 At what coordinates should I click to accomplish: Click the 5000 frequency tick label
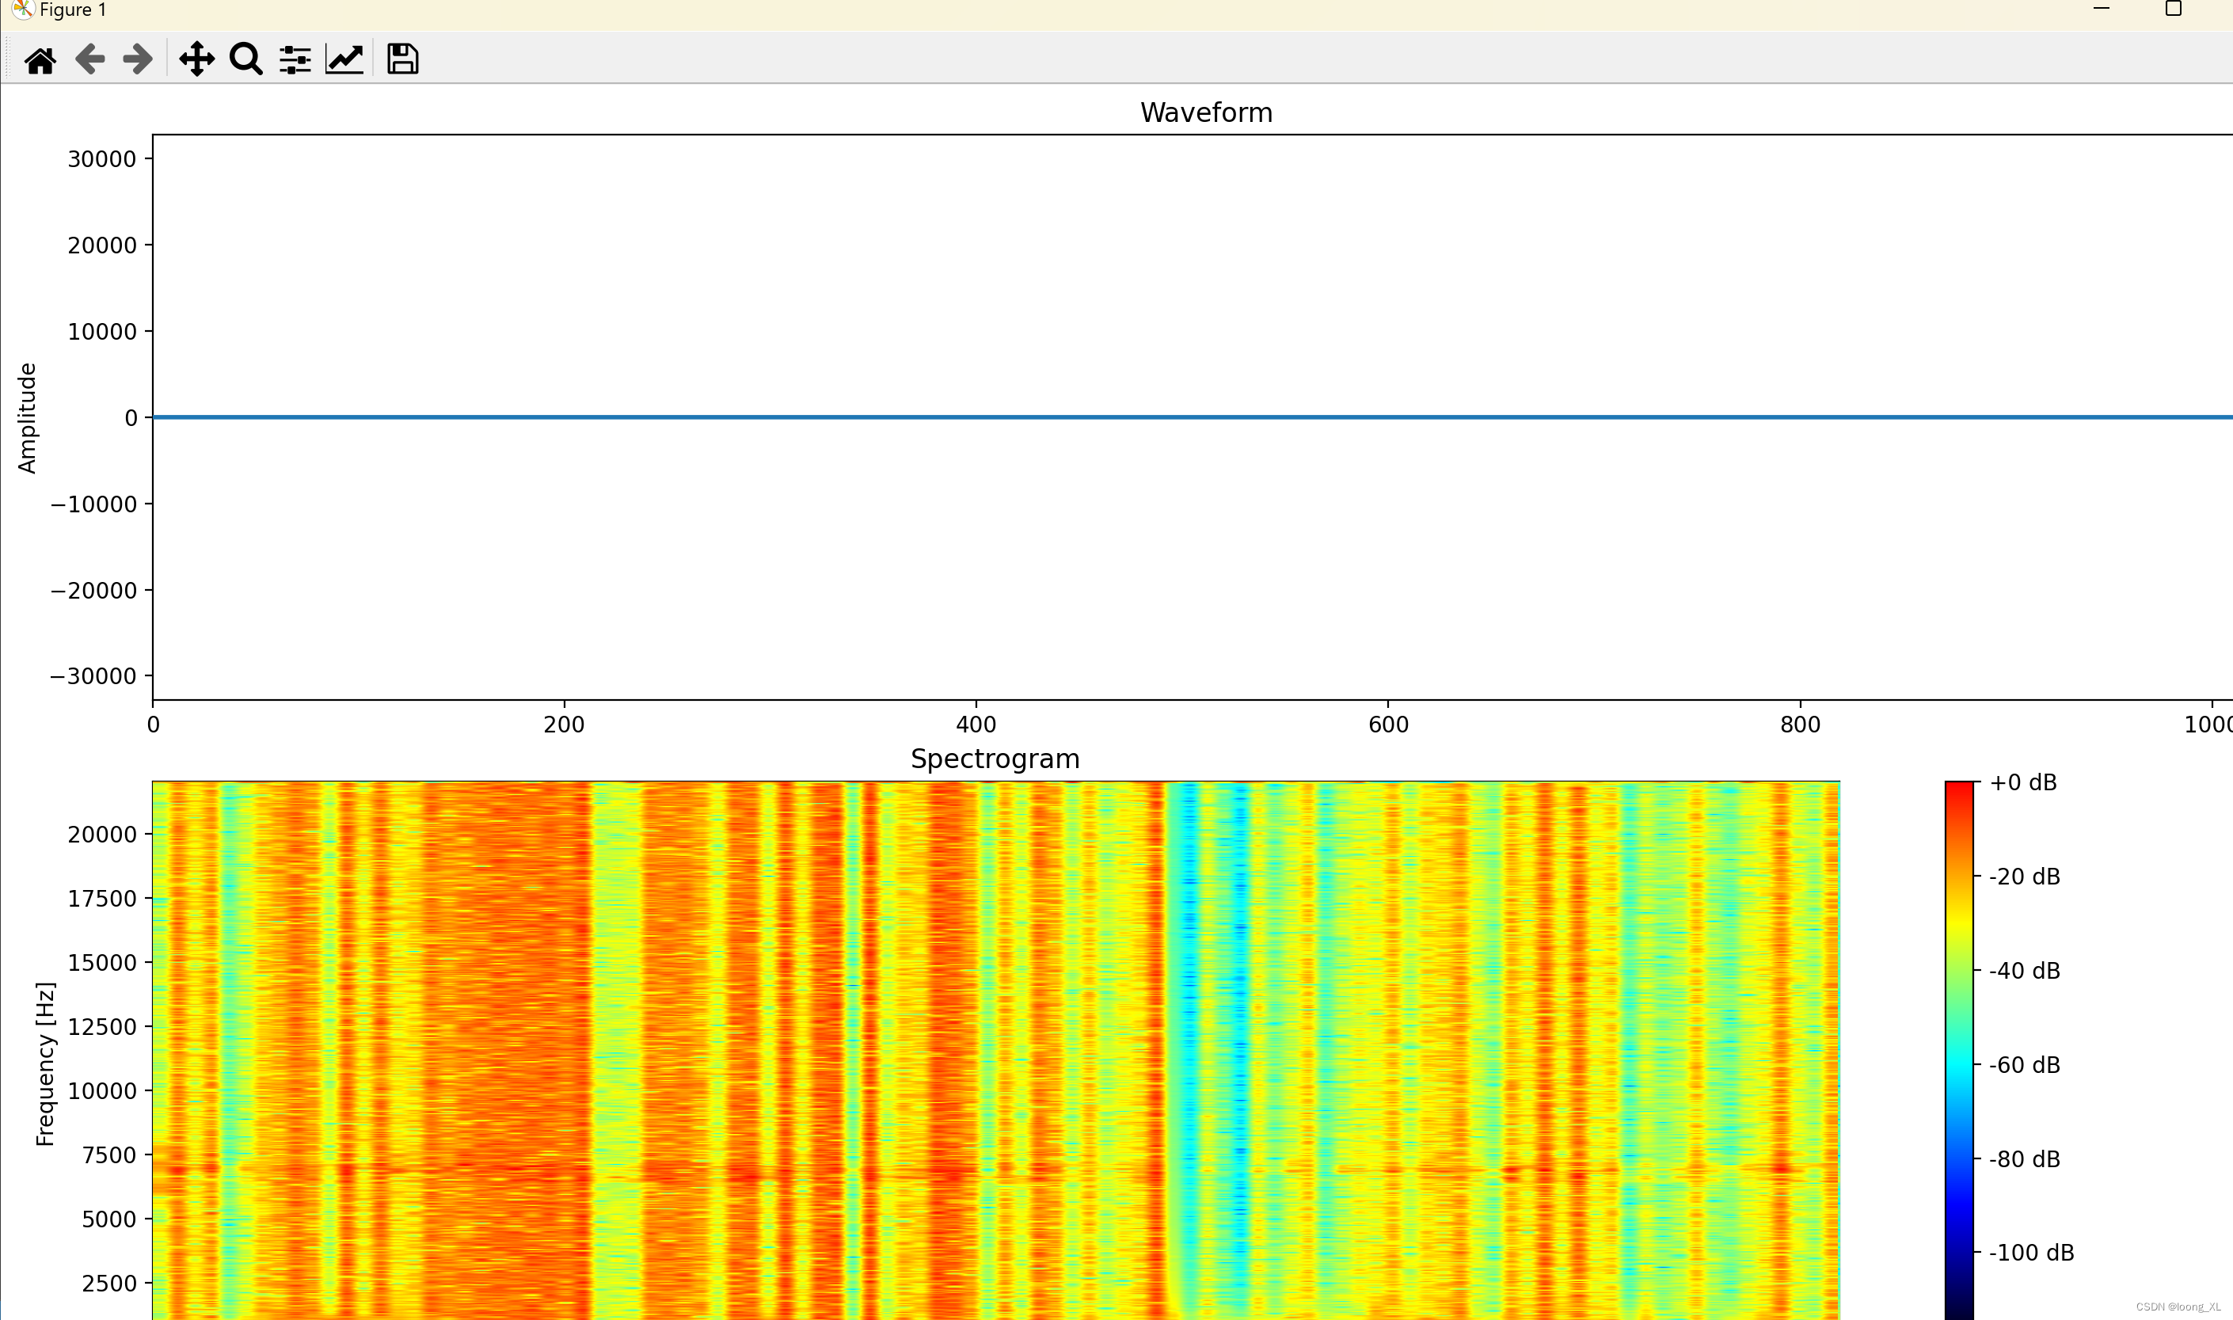tap(109, 1219)
